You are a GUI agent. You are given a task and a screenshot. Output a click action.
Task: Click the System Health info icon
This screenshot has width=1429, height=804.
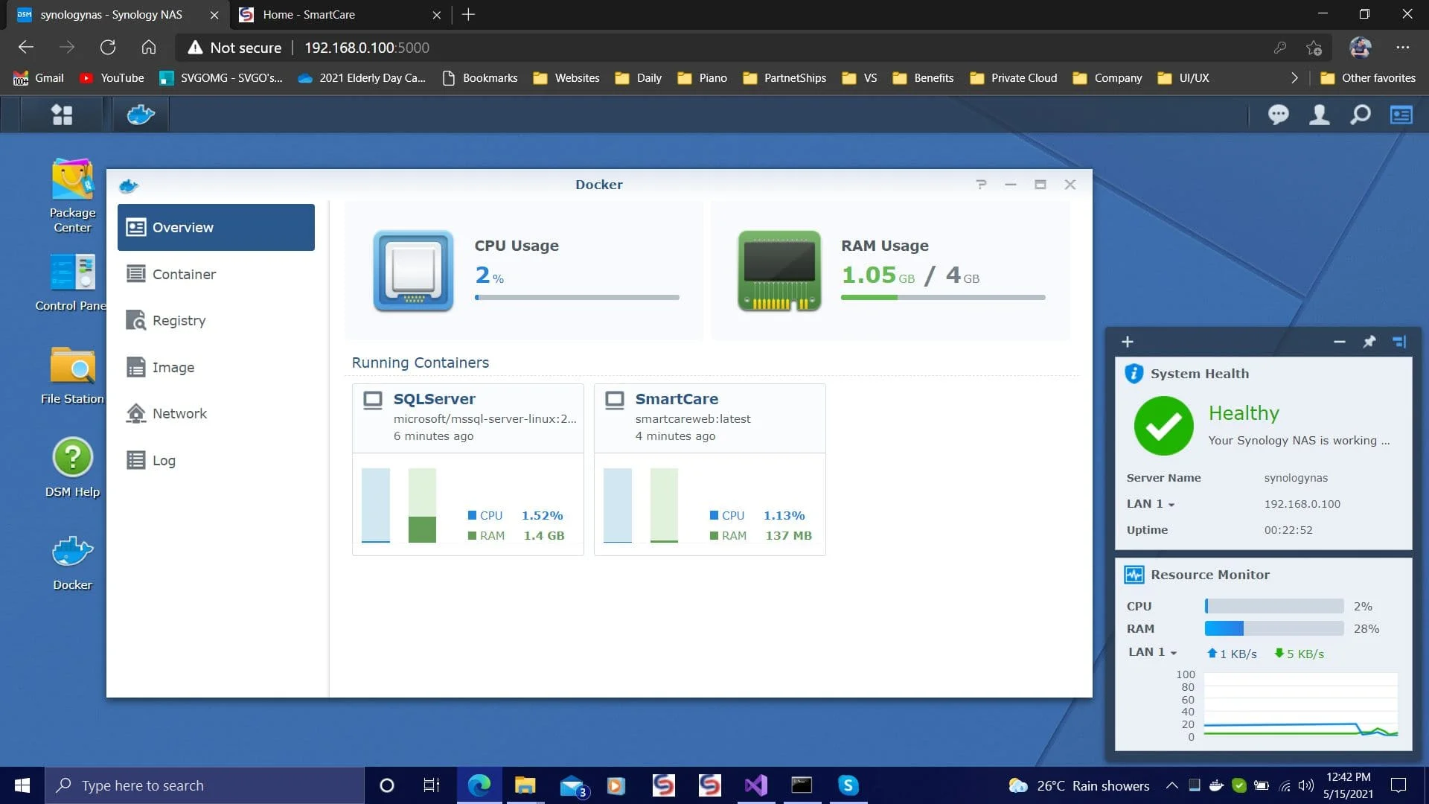tap(1134, 374)
